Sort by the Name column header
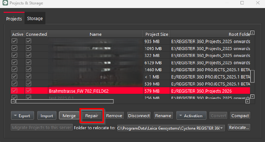 click(x=96, y=34)
